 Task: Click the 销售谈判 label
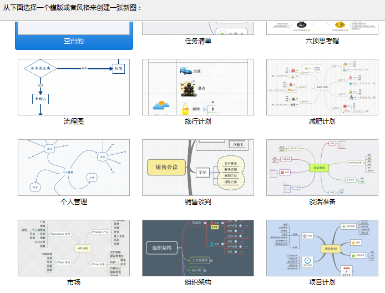coord(198,202)
